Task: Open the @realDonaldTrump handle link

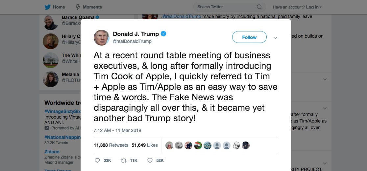Action: (132, 42)
